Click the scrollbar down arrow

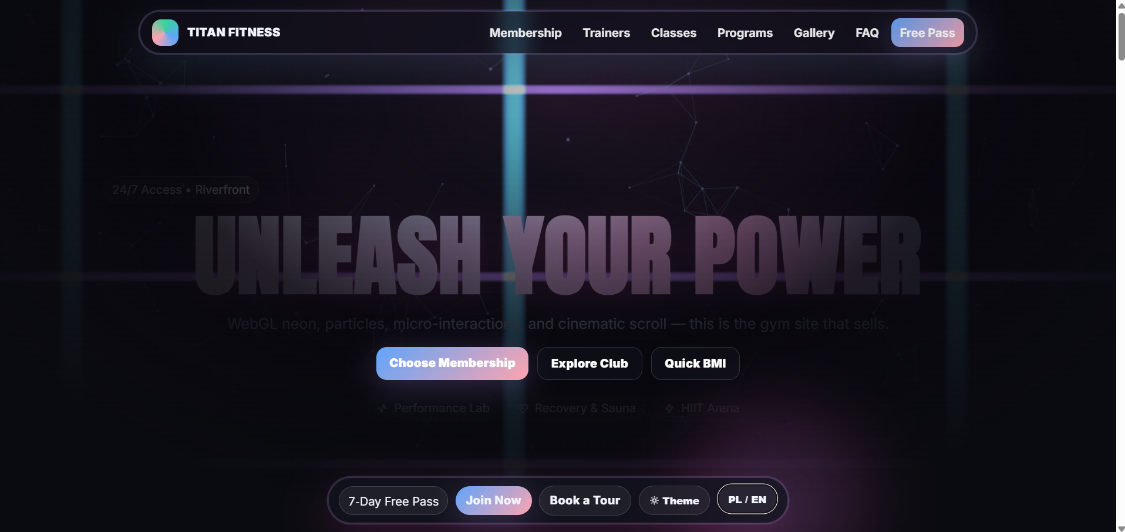(x=1121, y=527)
